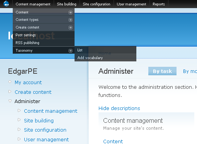Open the Reports top menu
The height and width of the screenshot is (144, 197).
(159, 4)
